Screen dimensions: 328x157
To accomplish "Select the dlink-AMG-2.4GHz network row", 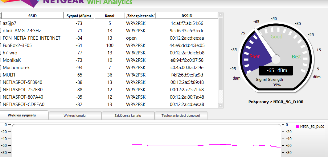I will coord(22,31).
